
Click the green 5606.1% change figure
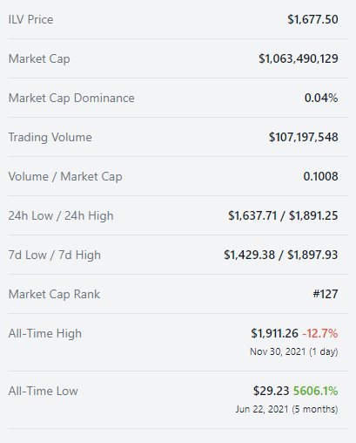316,391
